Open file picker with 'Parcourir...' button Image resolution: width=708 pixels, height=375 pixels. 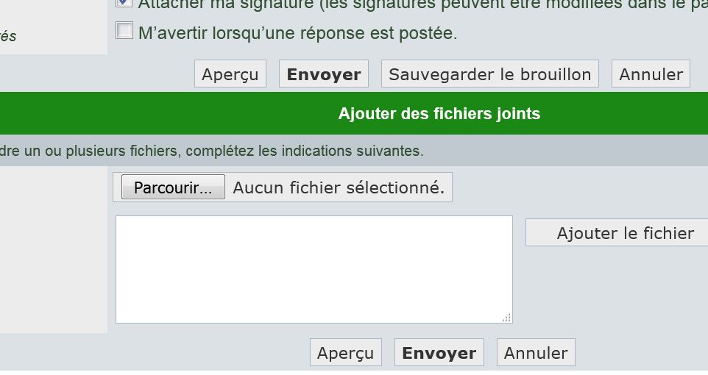point(173,187)
